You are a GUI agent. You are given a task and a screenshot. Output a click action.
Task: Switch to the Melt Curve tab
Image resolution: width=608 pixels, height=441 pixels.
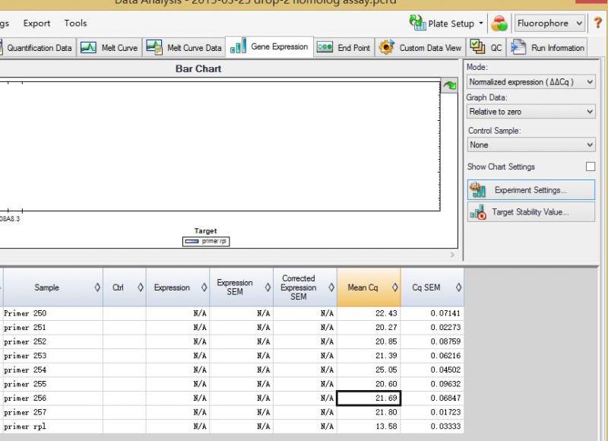109,48
